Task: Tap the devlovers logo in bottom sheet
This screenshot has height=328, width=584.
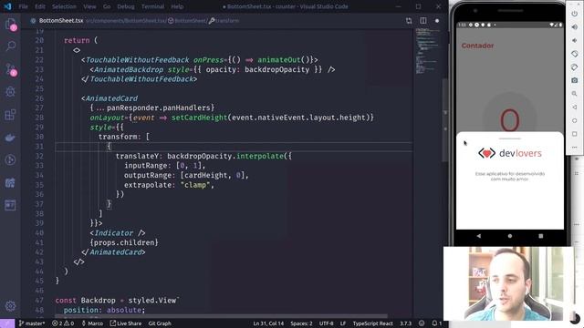Action: click(x=509, y=153)
